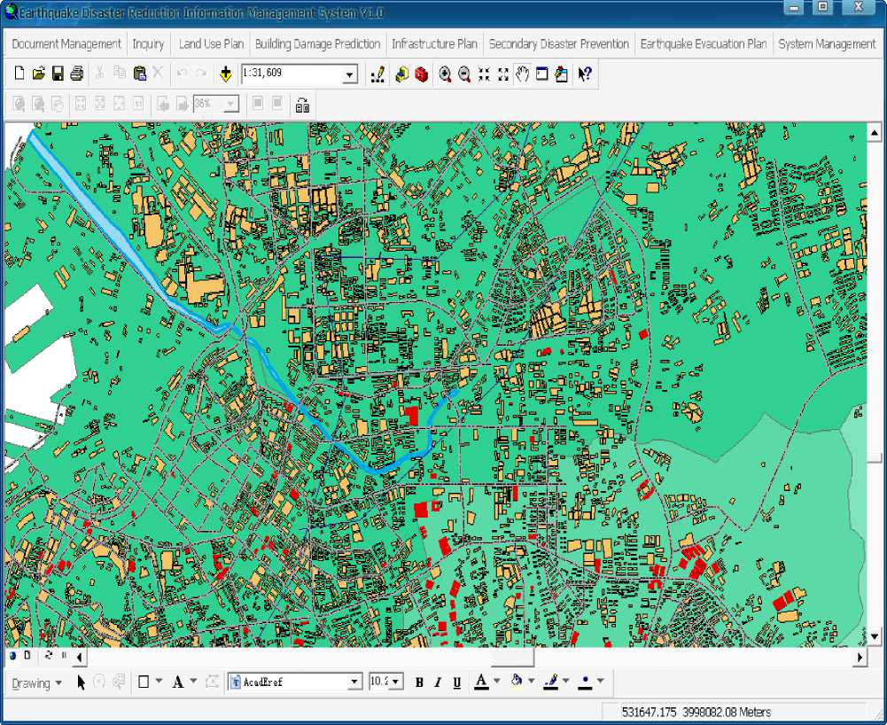887x725 pixels.
Task: Open the font size dropdown
Action: pos(395,682)
